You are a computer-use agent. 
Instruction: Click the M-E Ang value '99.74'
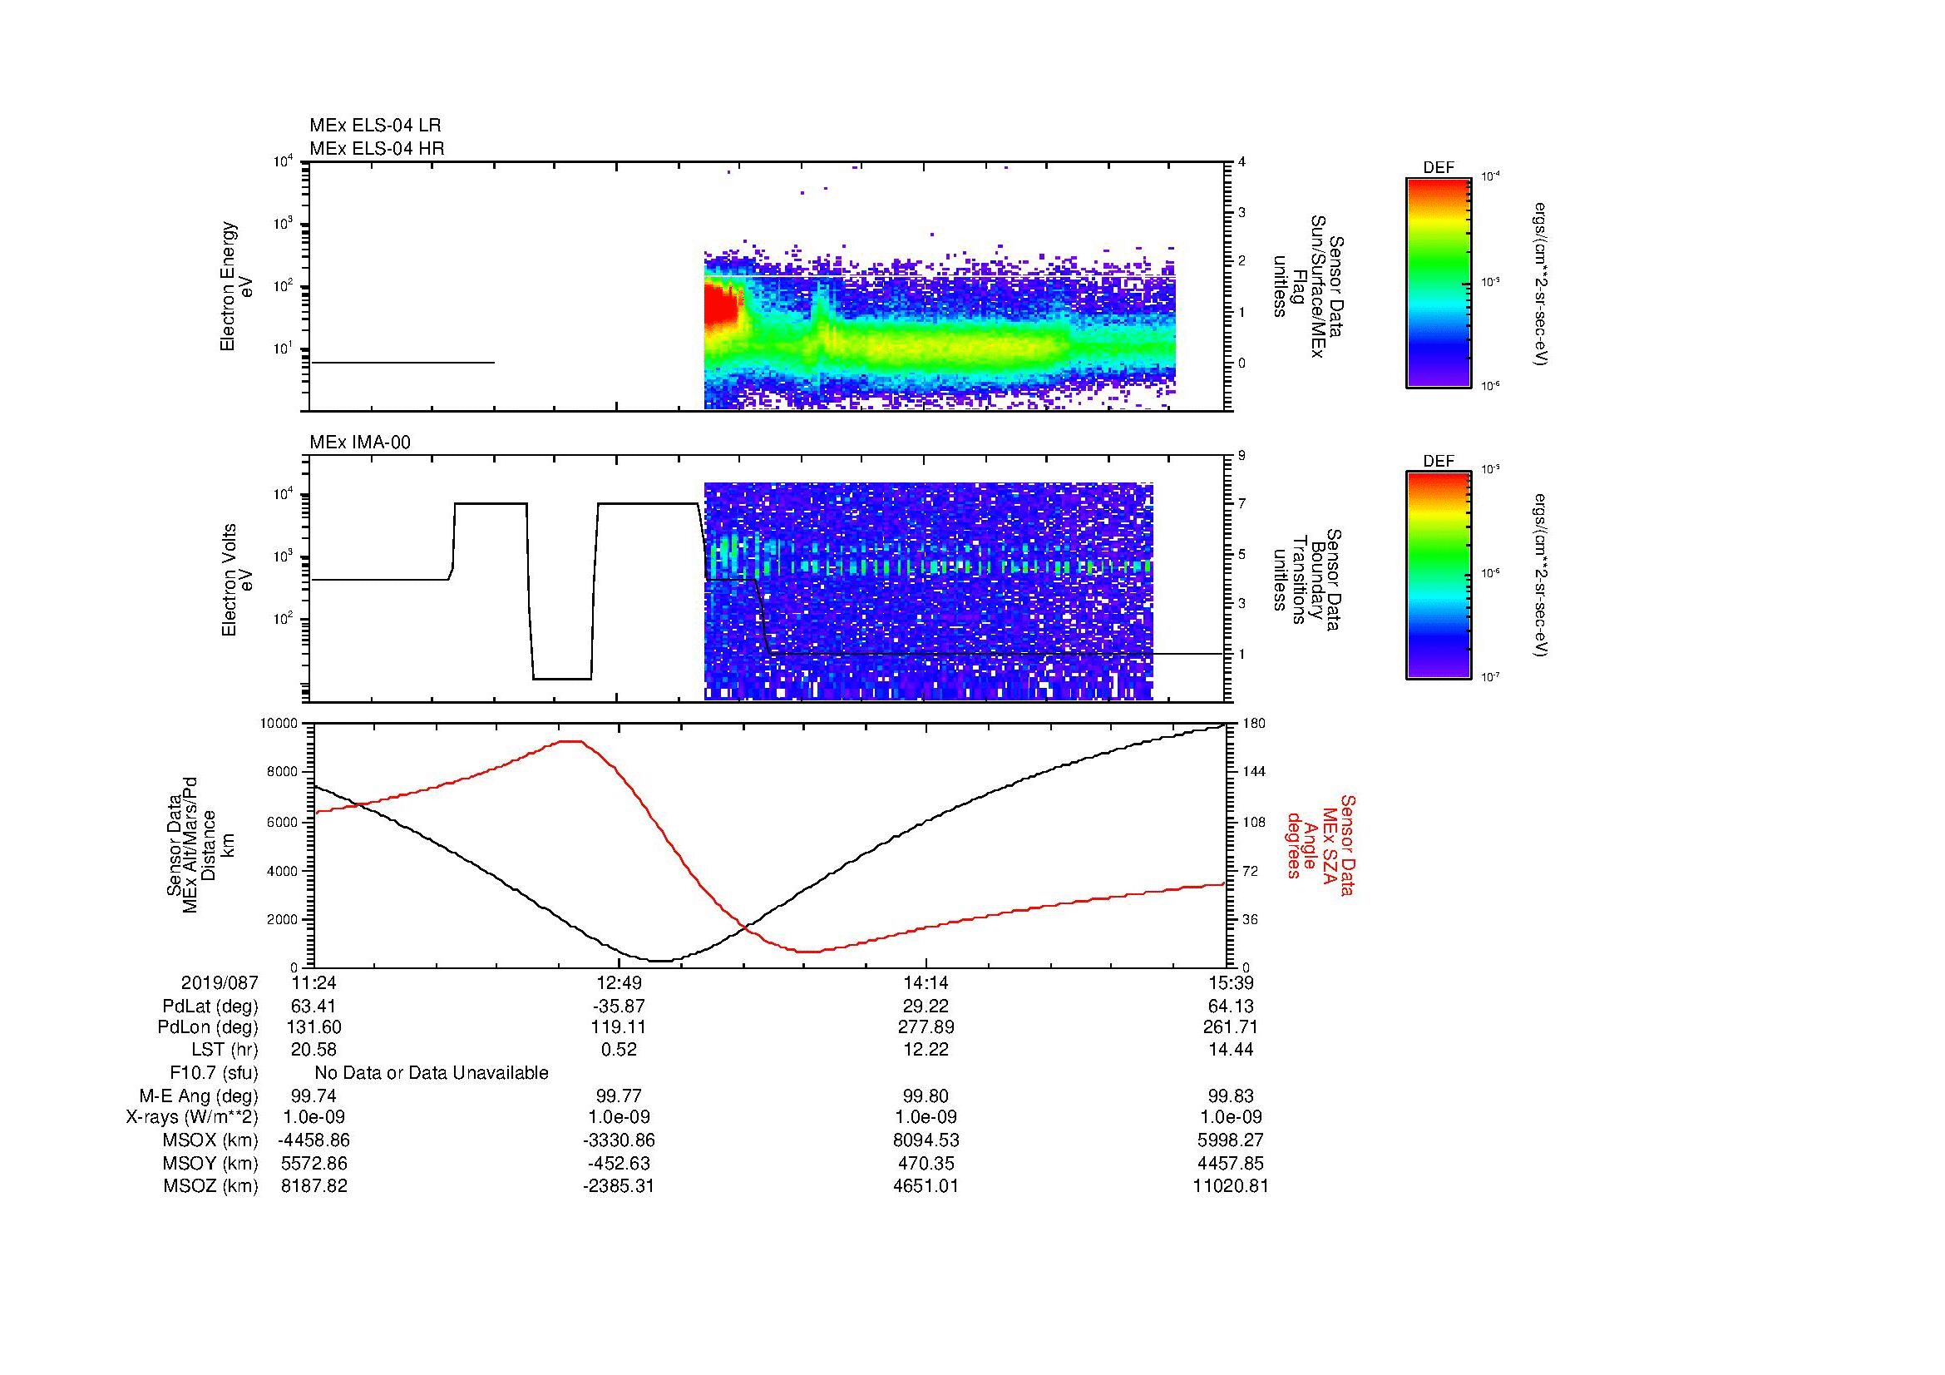[x=314, y=1096]
